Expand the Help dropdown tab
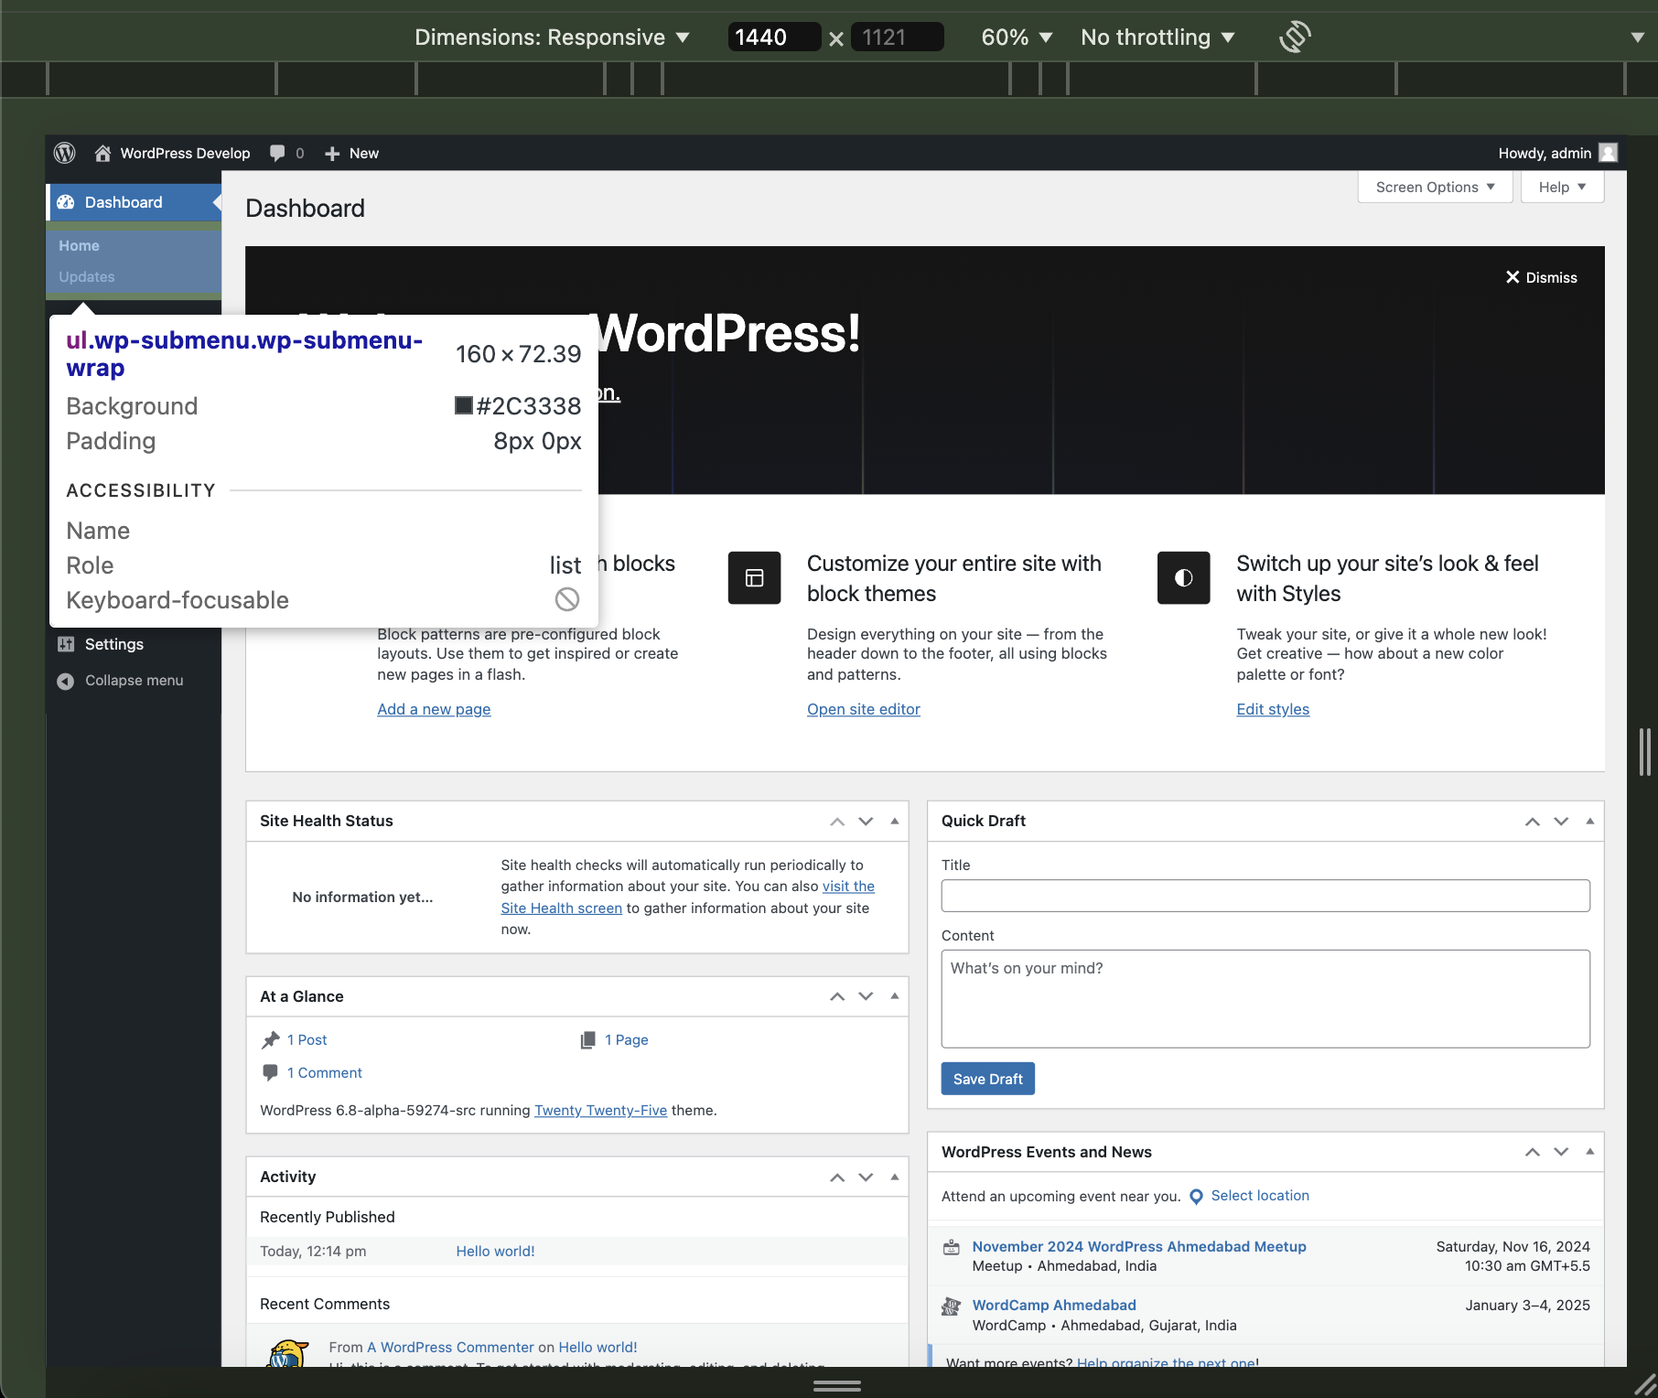 click(x=1562, y=187)
